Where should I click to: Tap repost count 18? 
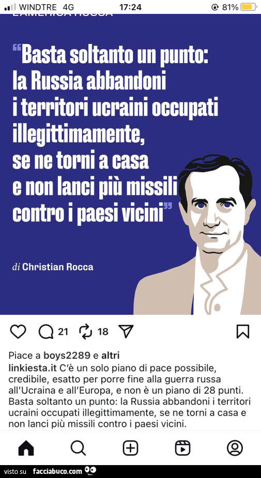pos(103,332)
